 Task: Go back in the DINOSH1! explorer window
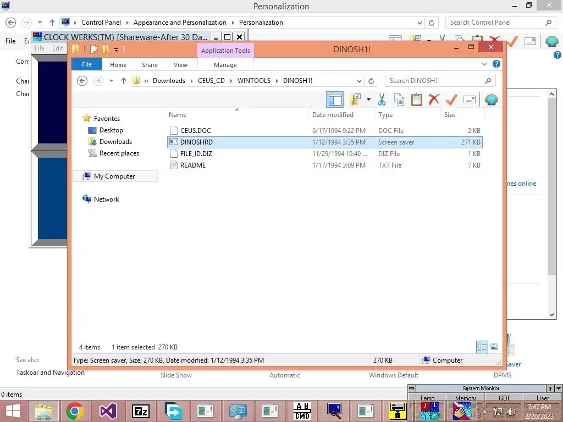[x=82, y=81]
